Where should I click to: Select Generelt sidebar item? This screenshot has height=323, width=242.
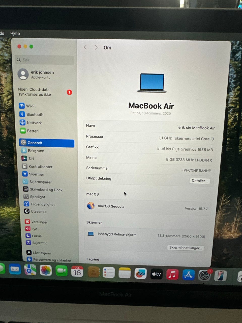(x=47, y=143)
